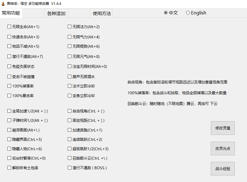This screenshot has width=247, height=182.
Task: Tick 隐藏人物(CtrL+6) checkbox
Action: [x=9, y=149]
